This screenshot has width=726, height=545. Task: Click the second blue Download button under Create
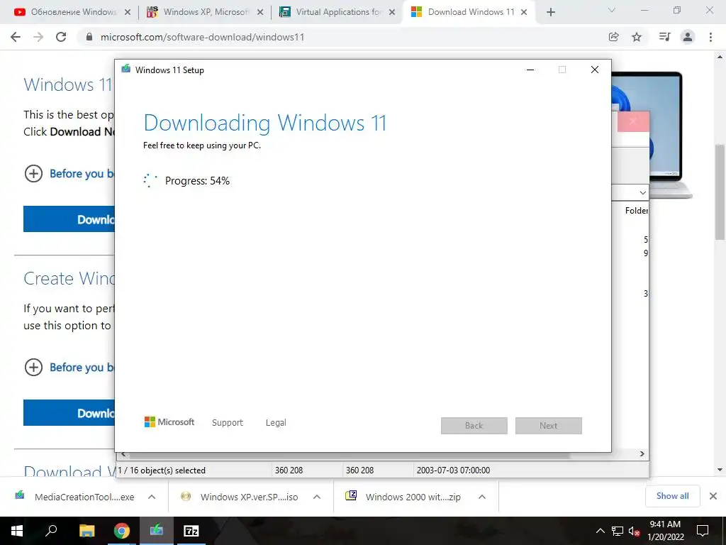pyautogui.click(x=69, y=412)
